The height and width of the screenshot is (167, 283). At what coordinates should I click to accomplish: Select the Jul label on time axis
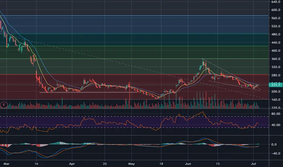(254, 164)
